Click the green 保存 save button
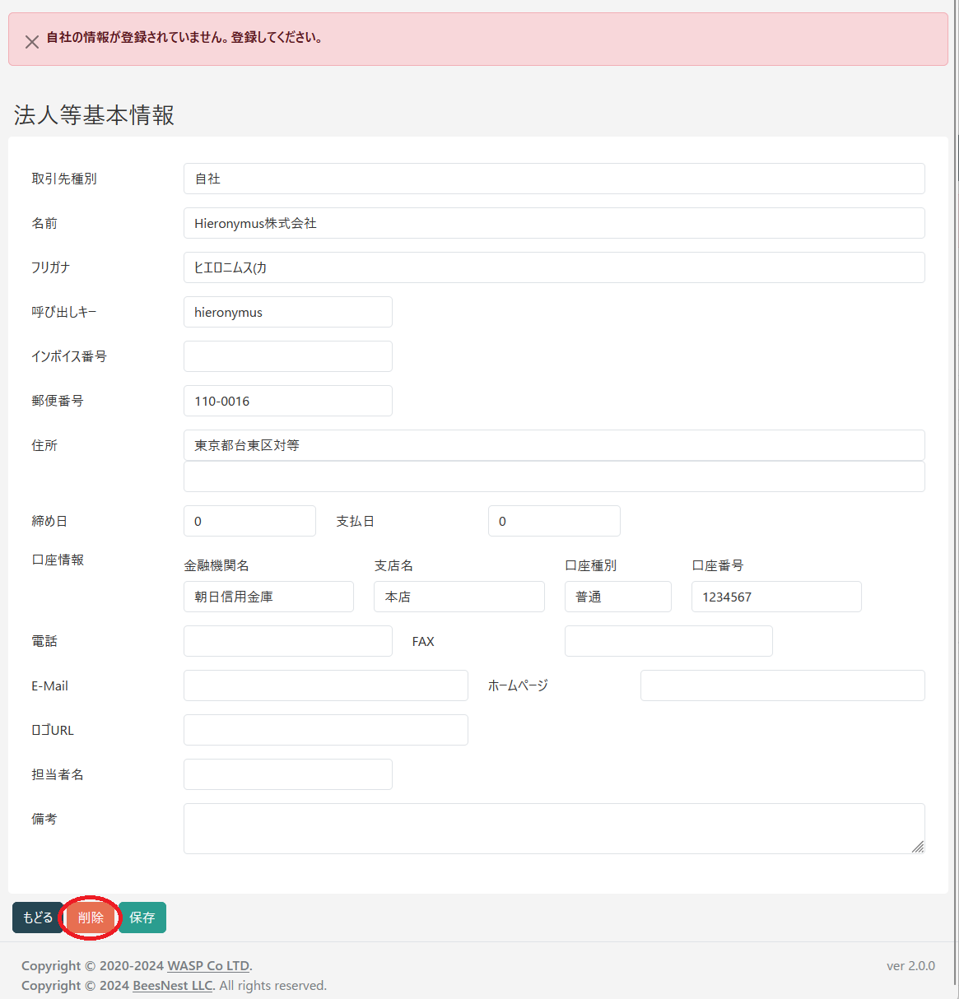This screenshot has width=959, height=999. coord(142,918)
